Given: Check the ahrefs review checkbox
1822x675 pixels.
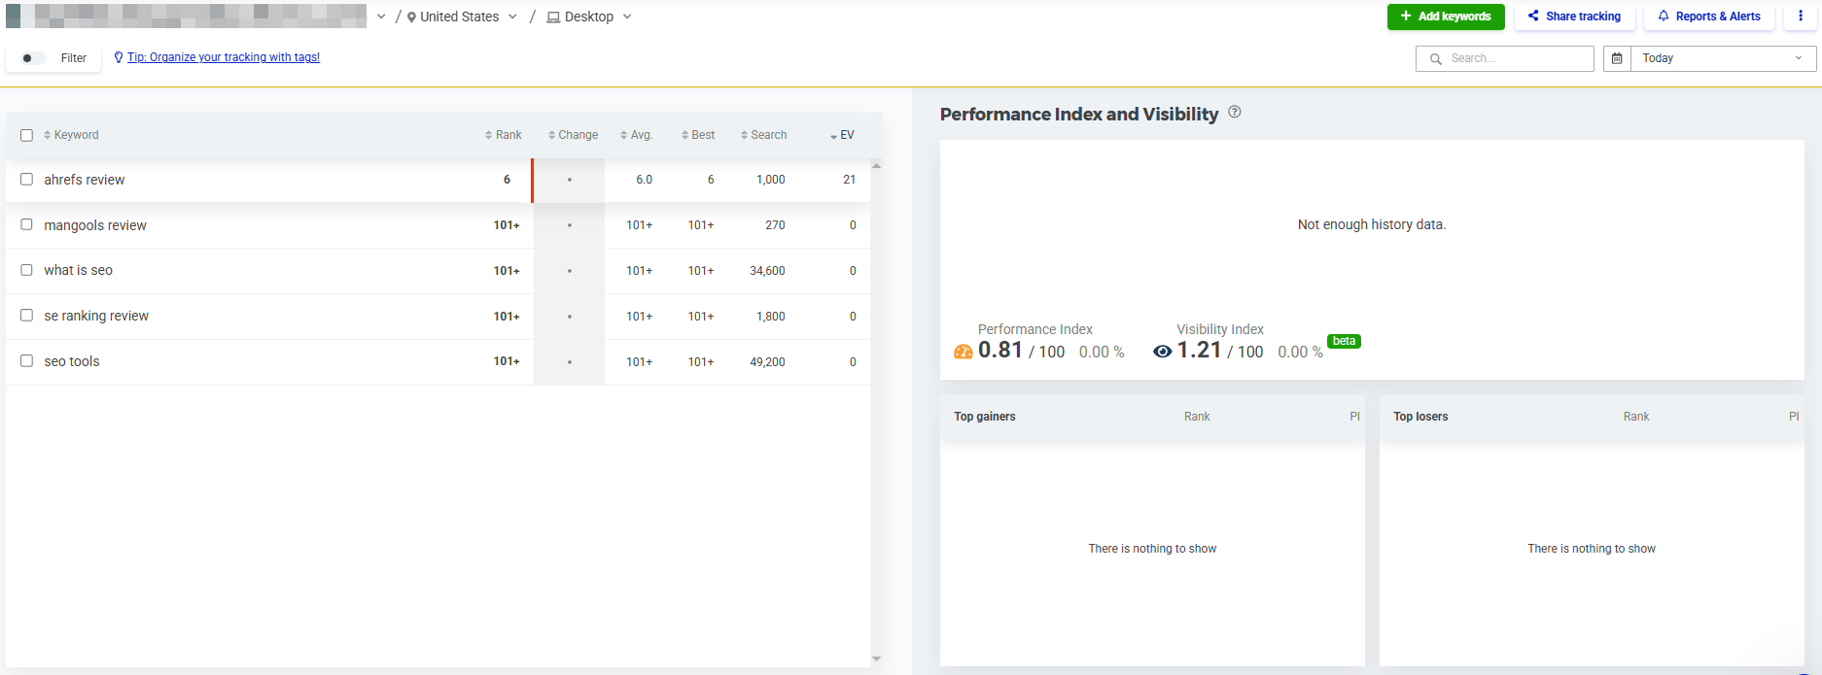Looking at the screenshot, I should click(26, 180).
